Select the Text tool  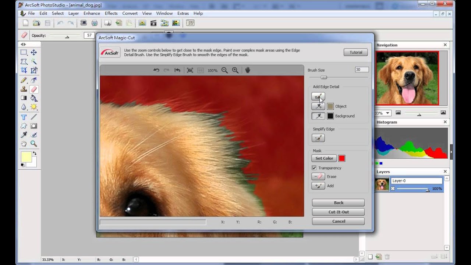[x=24, y=117]
